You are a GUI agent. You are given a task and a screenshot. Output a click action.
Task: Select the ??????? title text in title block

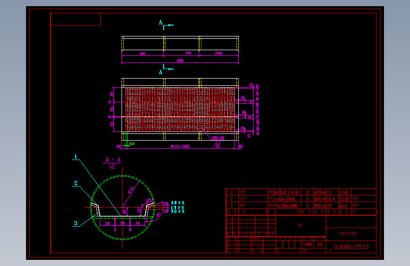(x=348, y=234)
